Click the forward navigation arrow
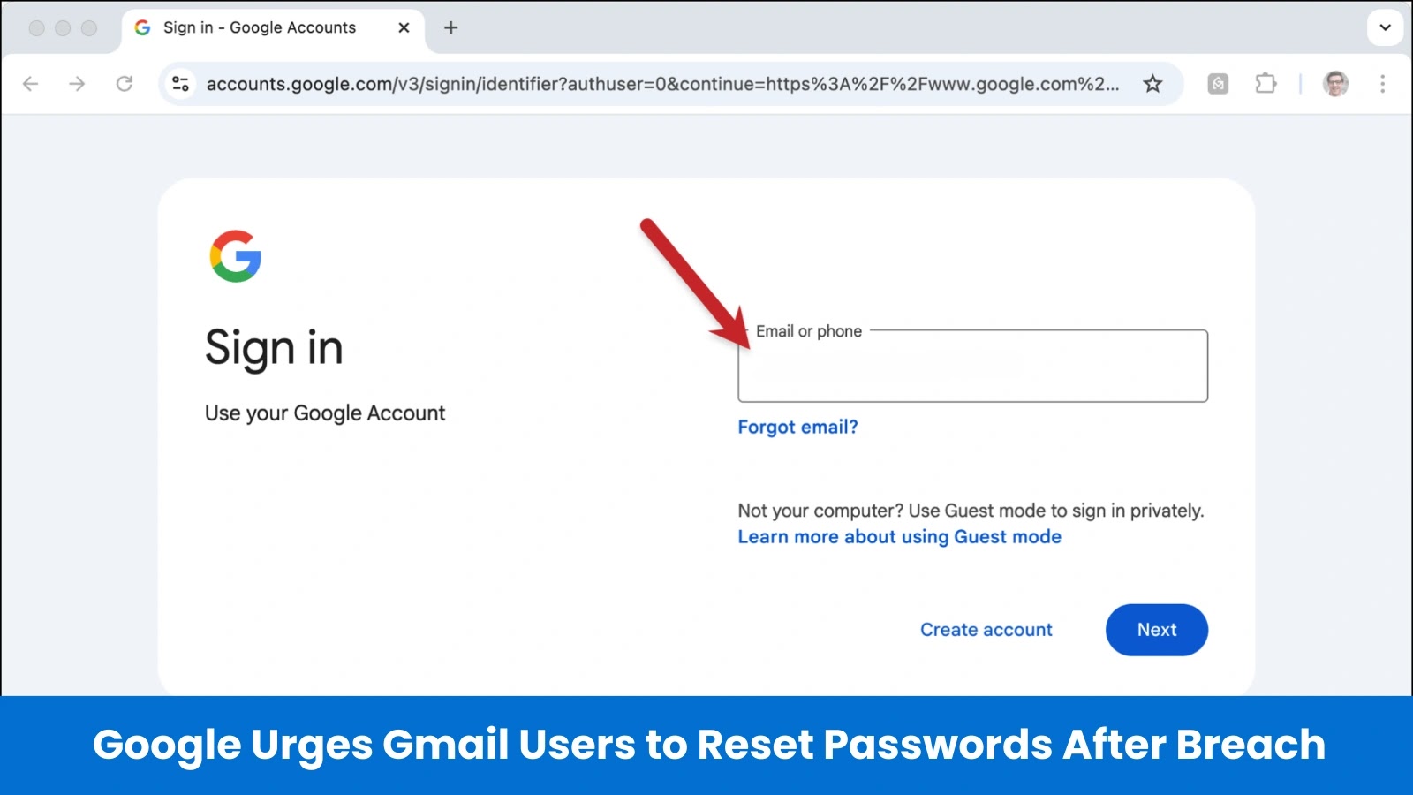This screenshot has width=1413, height=795. point(78,84)
